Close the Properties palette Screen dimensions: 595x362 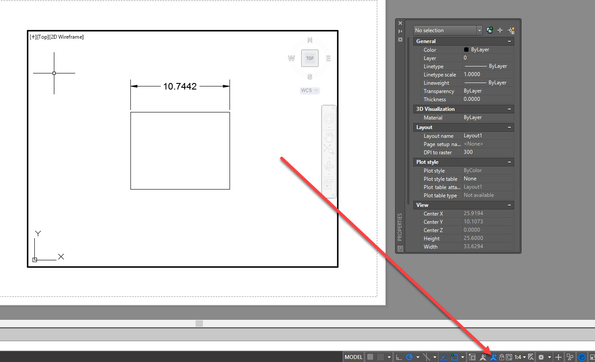tap(400, 23)
